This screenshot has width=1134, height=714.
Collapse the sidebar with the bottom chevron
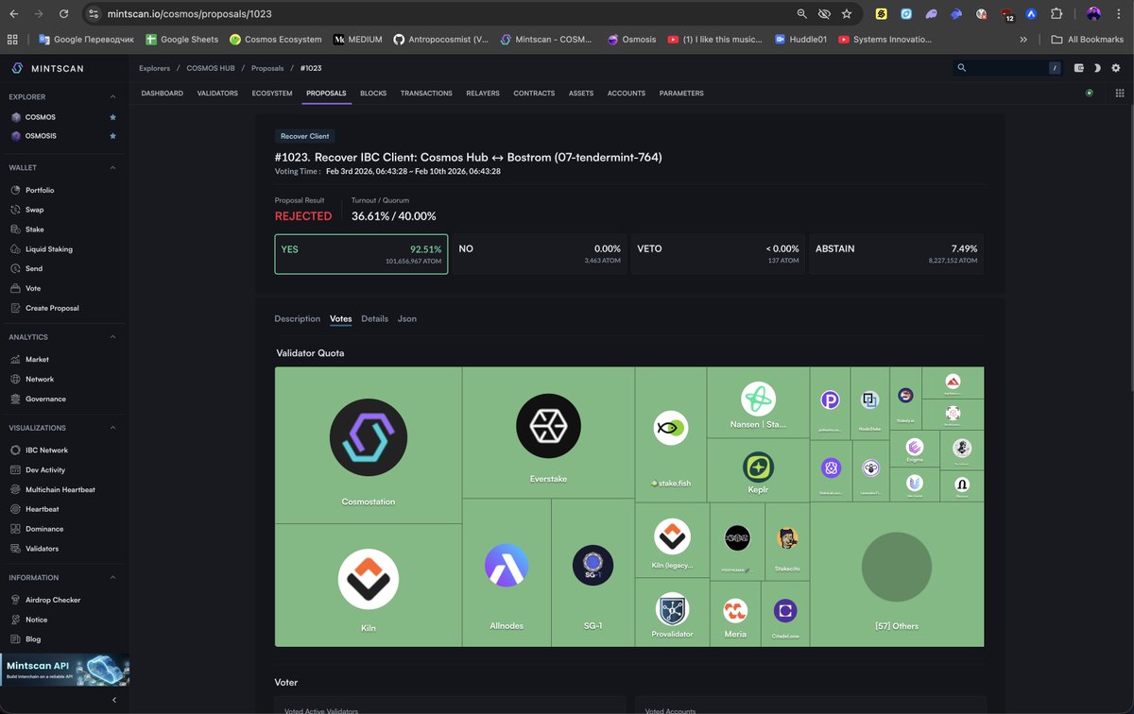coord(114,700)
